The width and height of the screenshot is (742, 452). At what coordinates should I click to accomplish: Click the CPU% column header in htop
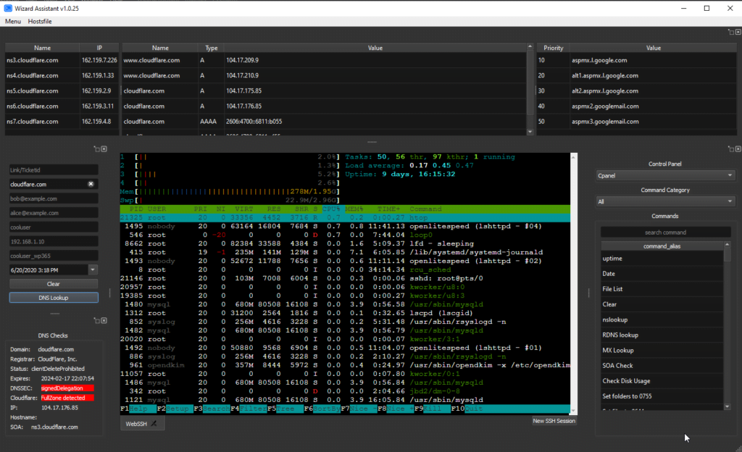(330, 209)
